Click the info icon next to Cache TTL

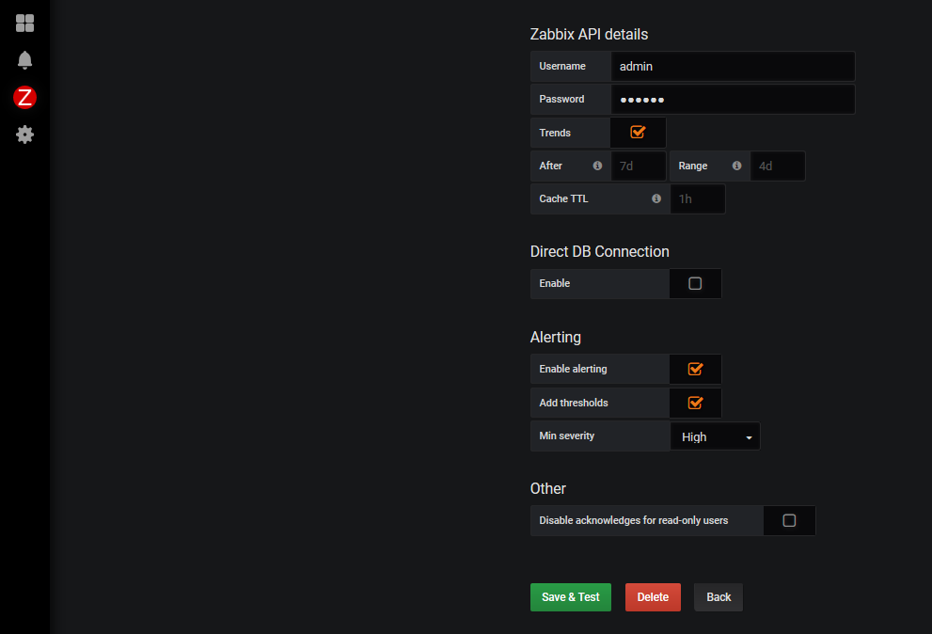click(x=656, y=198)
